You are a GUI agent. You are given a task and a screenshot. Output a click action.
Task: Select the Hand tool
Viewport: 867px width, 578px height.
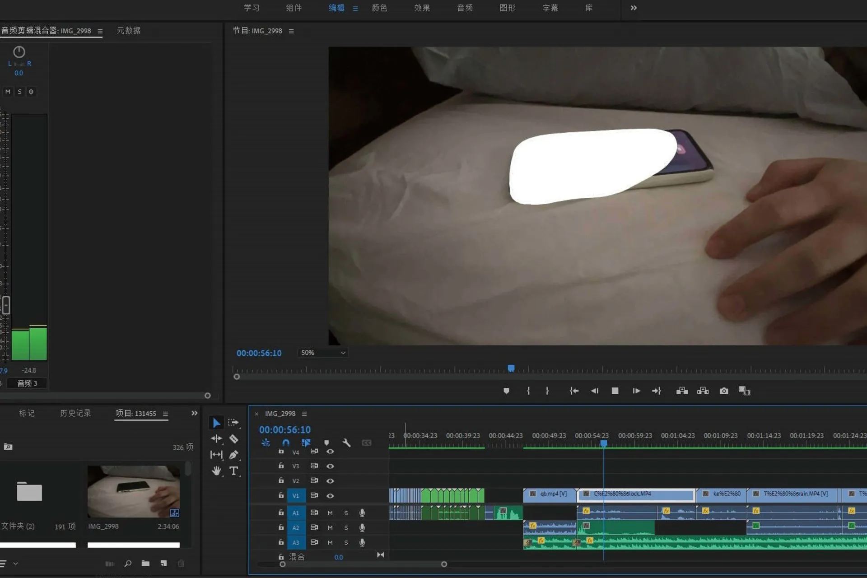[217, 471]
